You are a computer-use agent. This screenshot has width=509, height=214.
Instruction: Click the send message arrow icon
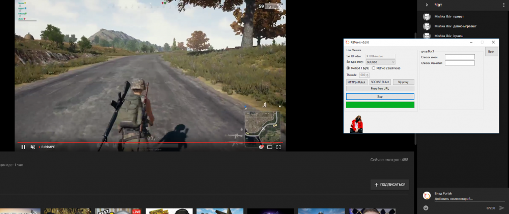pyautogui.click(x=502, y=208)
